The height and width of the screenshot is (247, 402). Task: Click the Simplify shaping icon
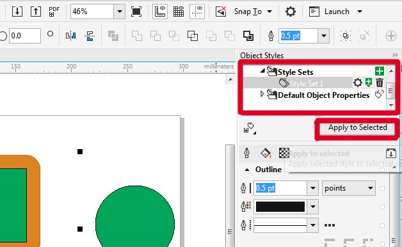tap(193, 36)
